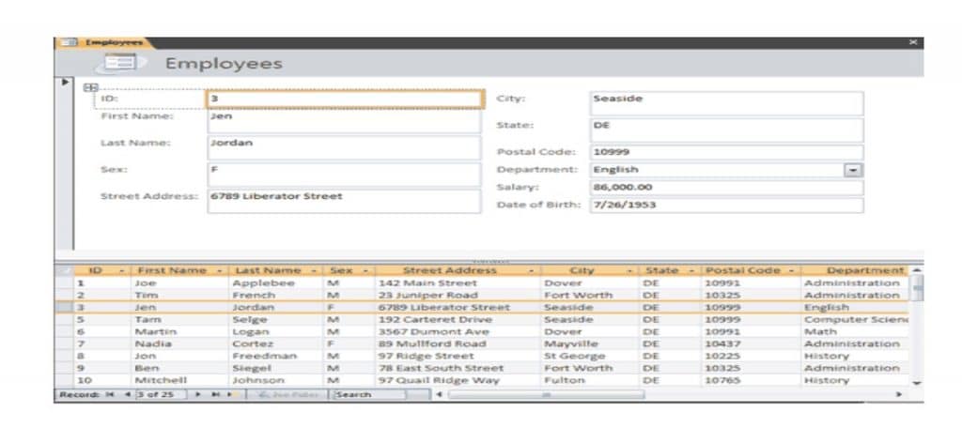Image resolution: width=962 pixels, height=427 pixels.
Task: Open the State column filter dropdown
Action: click(692, 271)
